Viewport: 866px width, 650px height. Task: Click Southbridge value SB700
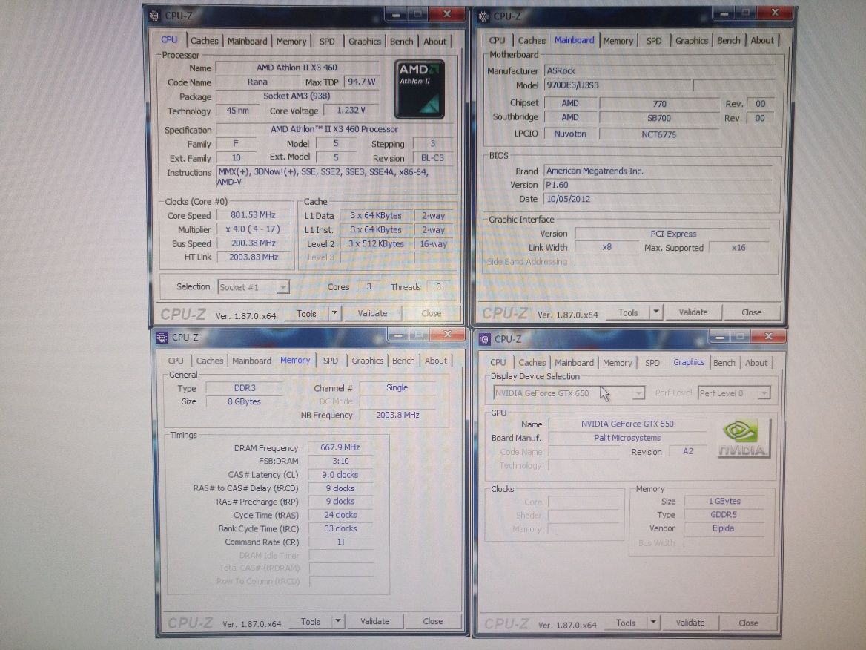(x=659, y=118)
